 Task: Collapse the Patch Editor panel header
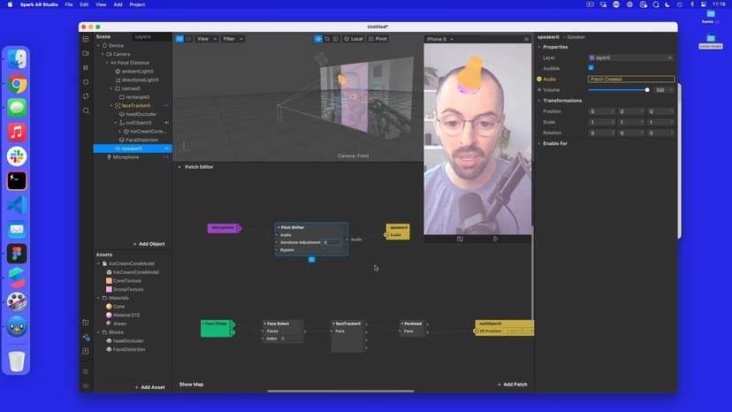click(179, 167)
